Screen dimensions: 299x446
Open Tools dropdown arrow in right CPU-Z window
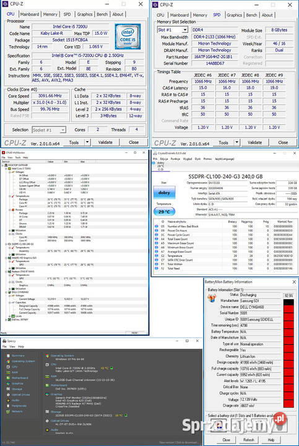(236, 142)
